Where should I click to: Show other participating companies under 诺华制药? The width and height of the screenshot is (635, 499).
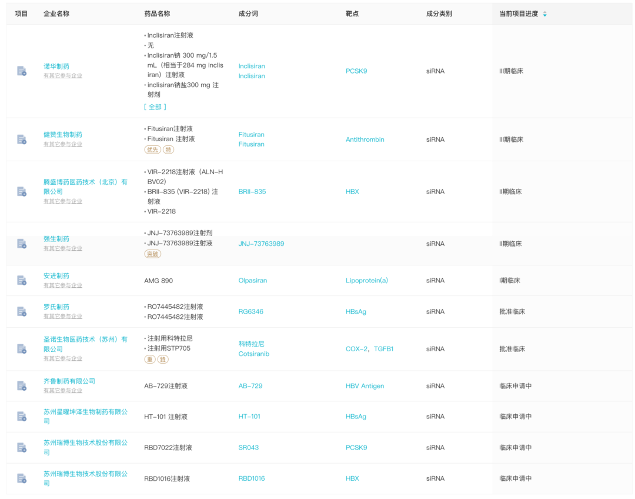coord(63,76)
